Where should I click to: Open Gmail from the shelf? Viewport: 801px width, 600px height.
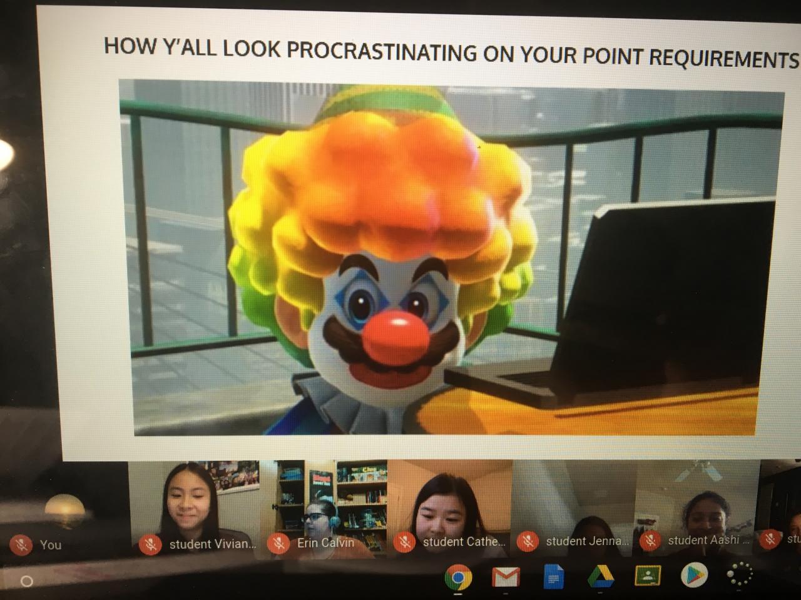coord(506,577)
